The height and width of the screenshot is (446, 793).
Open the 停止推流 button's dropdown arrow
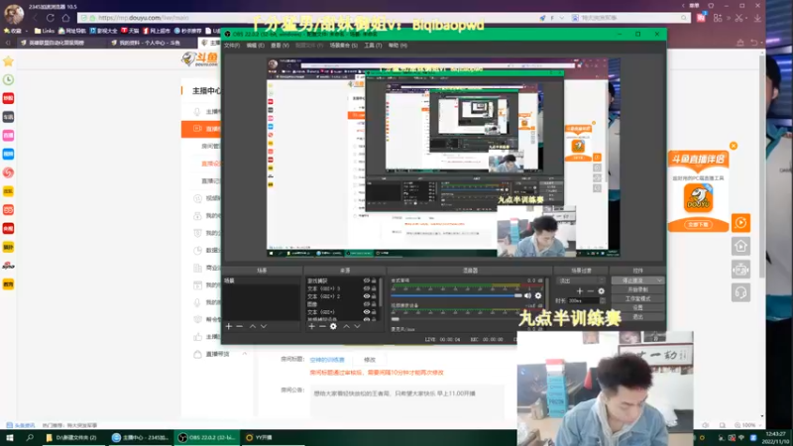(659, 280)
